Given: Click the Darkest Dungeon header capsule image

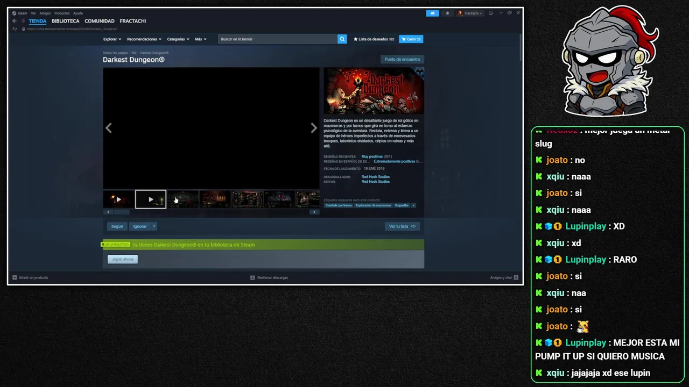Looking at the screenshot, I should (x=374, y=91).
